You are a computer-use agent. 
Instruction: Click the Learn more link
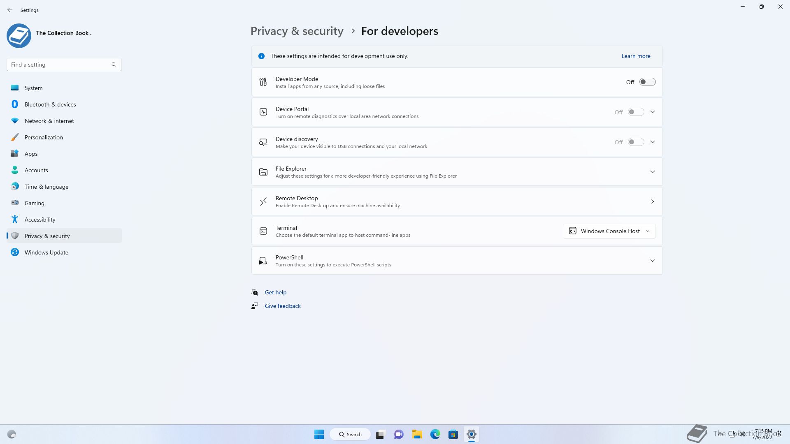(x=636, y=56)
